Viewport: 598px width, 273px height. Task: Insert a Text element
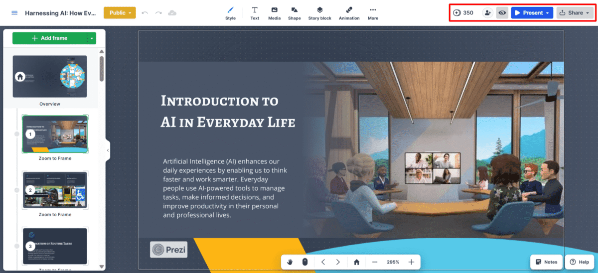[x=255, y=13]
